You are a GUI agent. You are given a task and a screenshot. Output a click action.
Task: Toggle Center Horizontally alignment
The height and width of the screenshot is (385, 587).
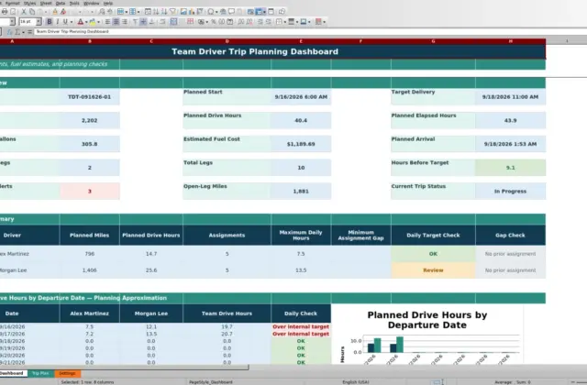116,22
